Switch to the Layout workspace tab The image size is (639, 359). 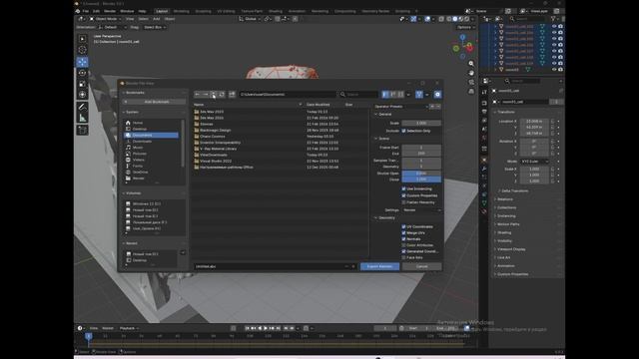click(x=162, y=11)
